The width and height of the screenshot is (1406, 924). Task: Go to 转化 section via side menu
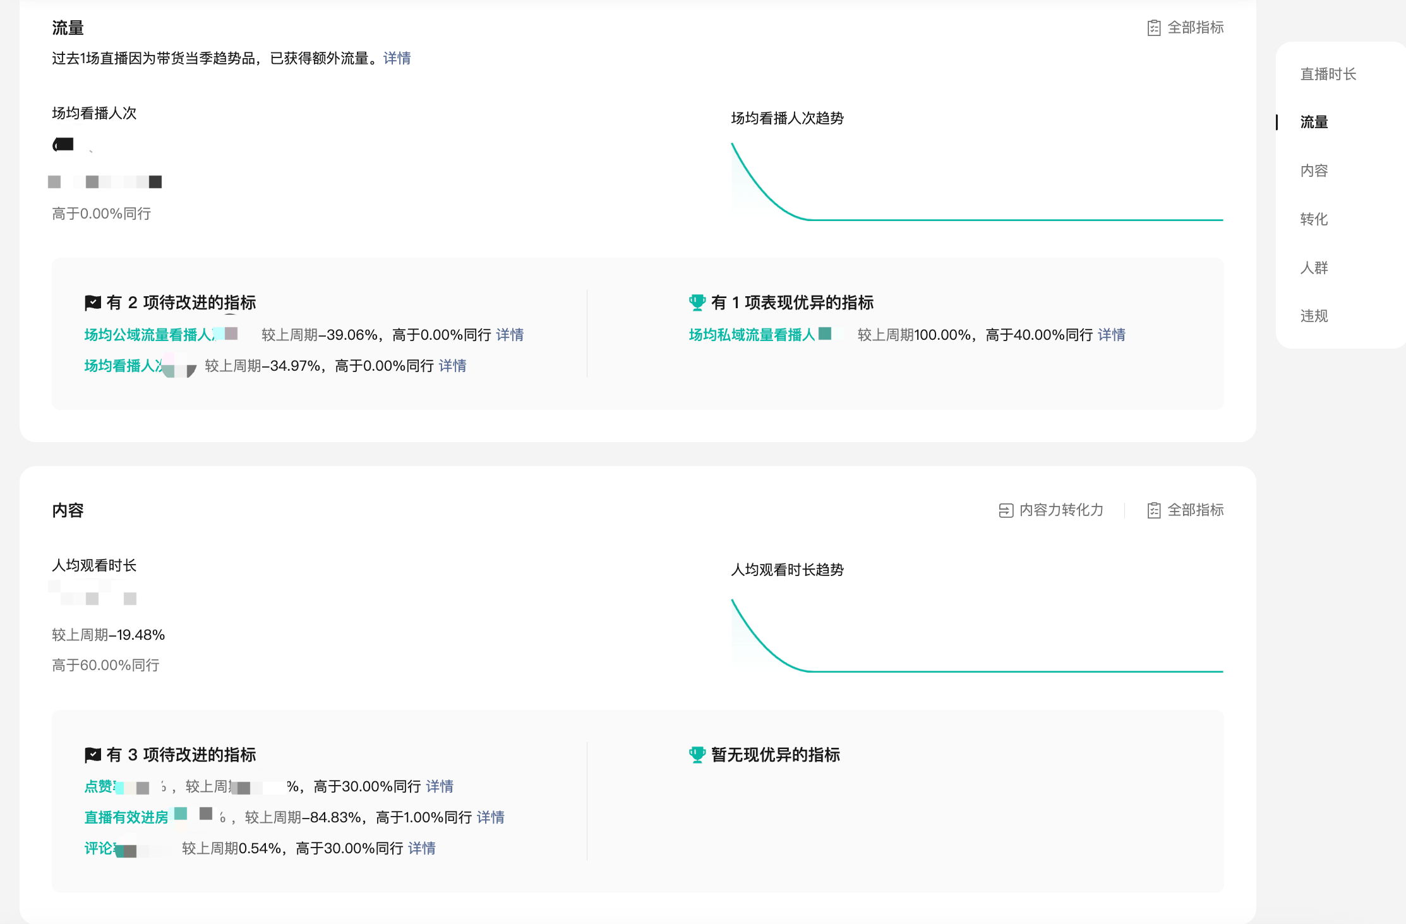click(1314, 219)
